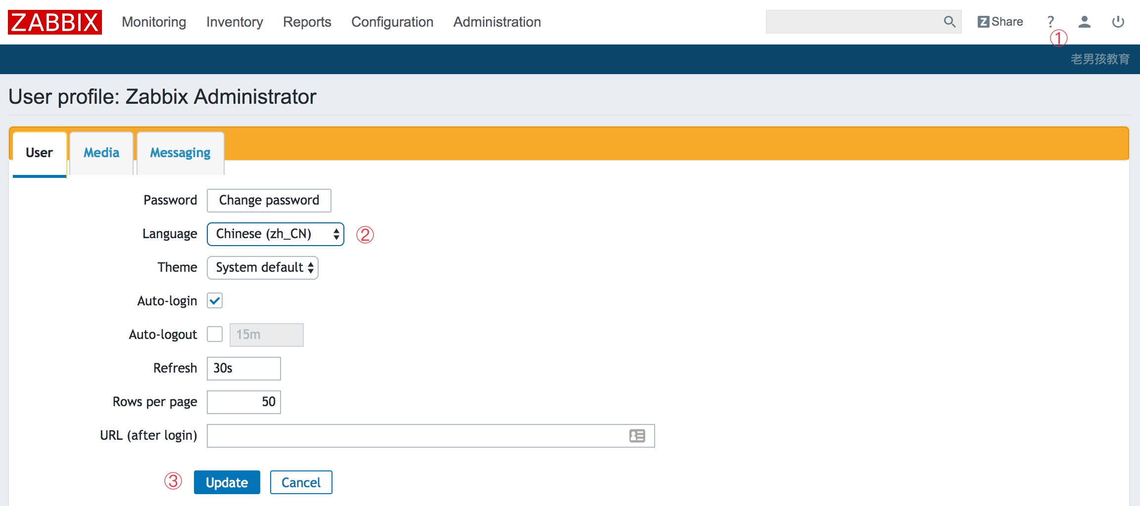Click the Rows per page field
The height and width of the screenshot is (506, 1140).
244,402
